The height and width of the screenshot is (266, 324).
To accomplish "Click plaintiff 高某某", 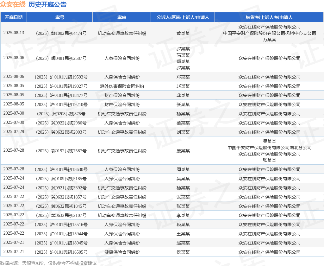I will [x=183, y=55].
